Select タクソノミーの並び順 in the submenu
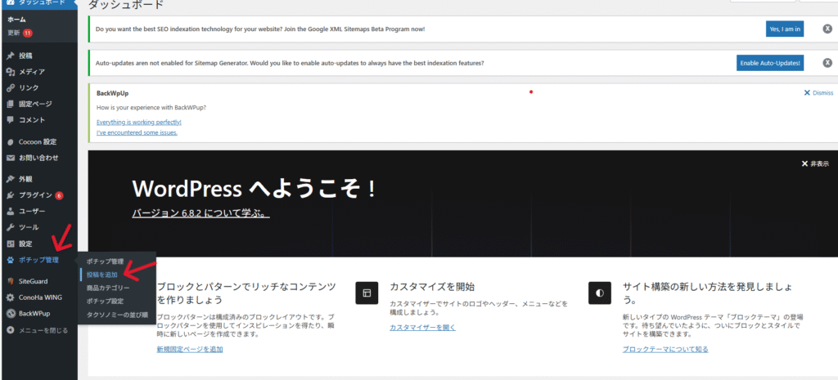The height and width of the screenshot is (380, 838). pos(118,315)
